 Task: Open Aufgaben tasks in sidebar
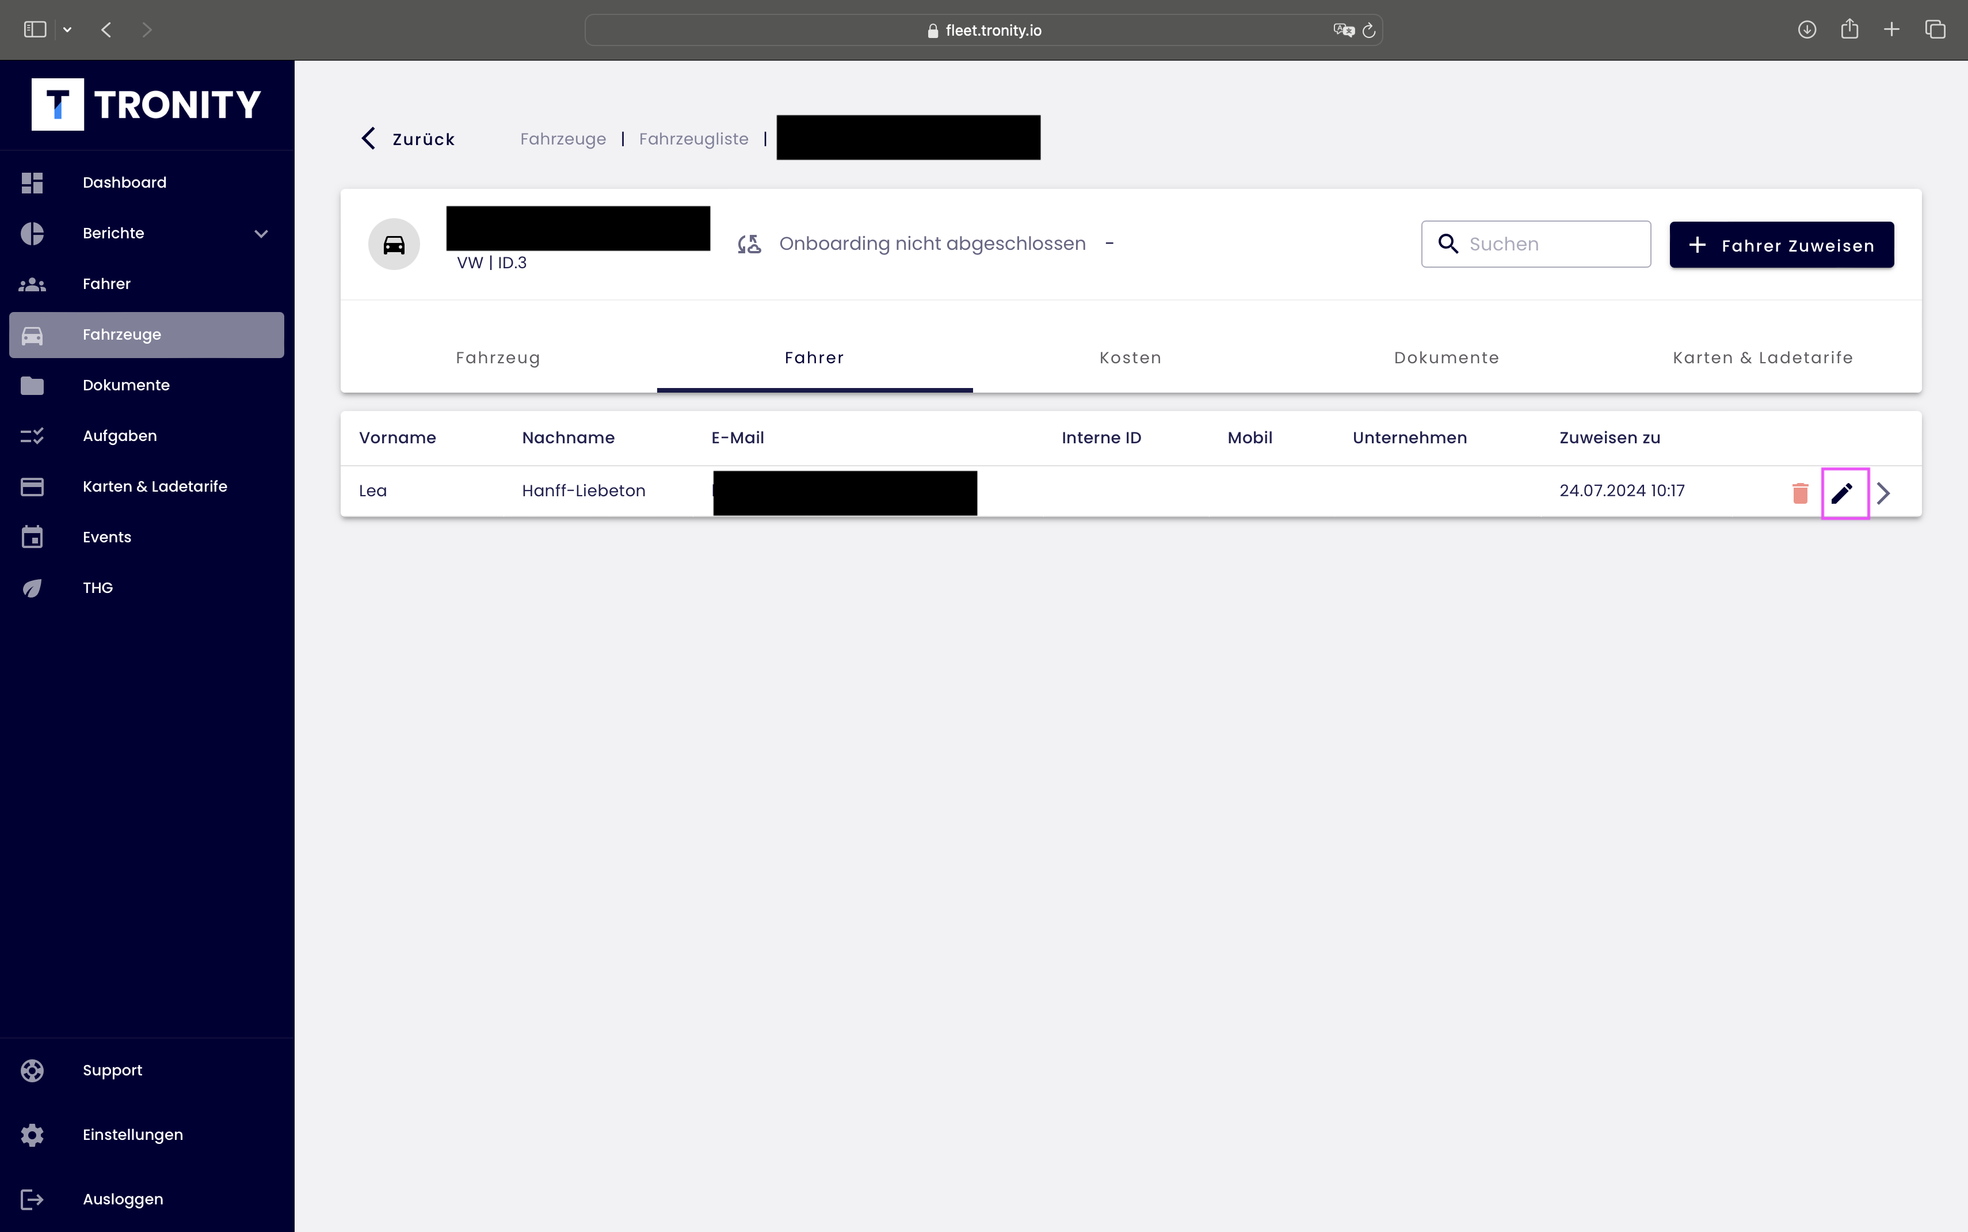click(x=119, y=436)
